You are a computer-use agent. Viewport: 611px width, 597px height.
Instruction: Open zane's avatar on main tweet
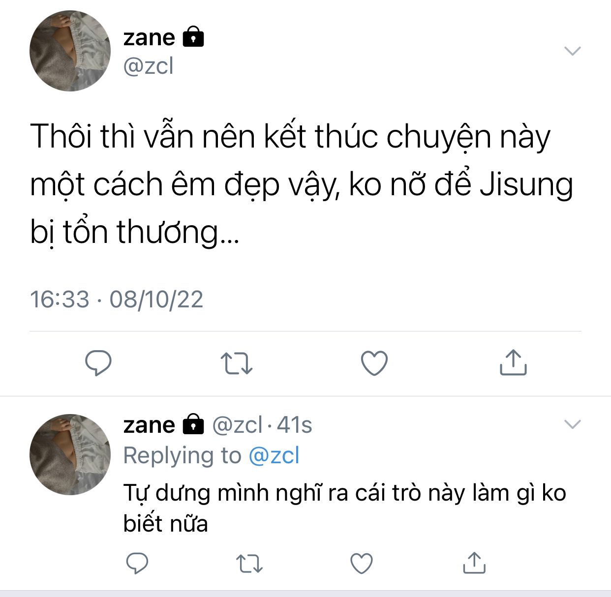coord(70,51)
